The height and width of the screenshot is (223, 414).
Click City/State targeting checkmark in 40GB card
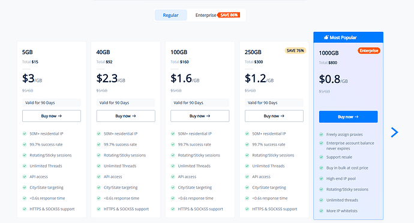click(x=99, y=188)
